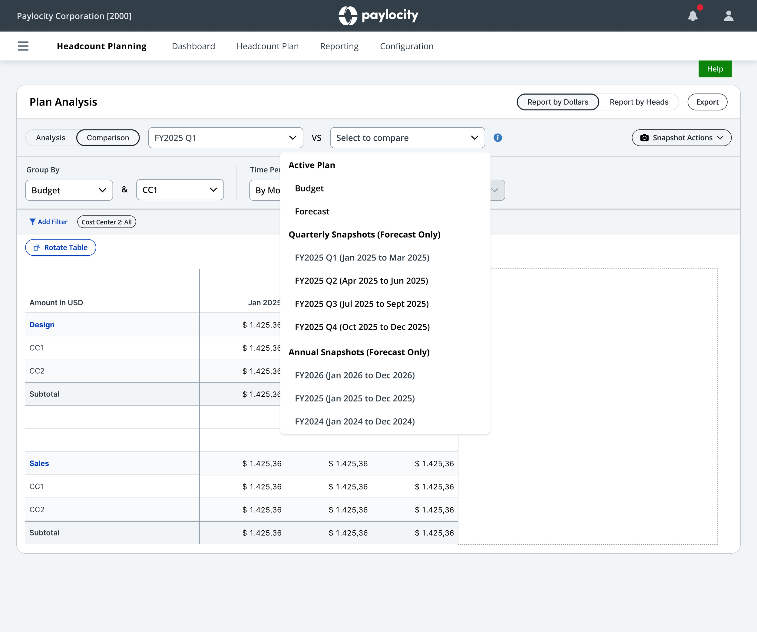
Task: Expand the FY2025 Q1 dropdown
Action: (x=225, y=138)
